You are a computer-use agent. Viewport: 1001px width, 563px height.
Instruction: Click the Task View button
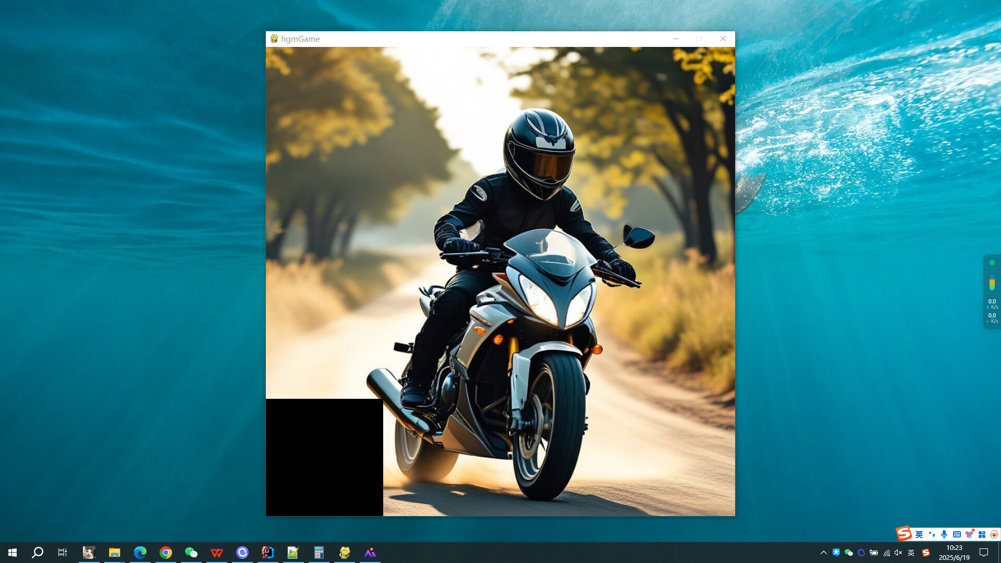pos(62,553)
